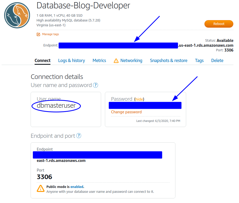Click the Database-Blog-Developer title
This screenshot has height=203, width=239.
point(83,5)
